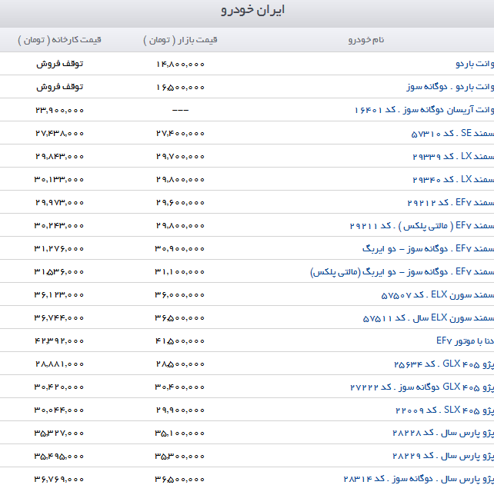Open the سمند LX . کد ۲۹۳۴۰ link
Viewport: 494px width, 485px height.
(453, 179)
